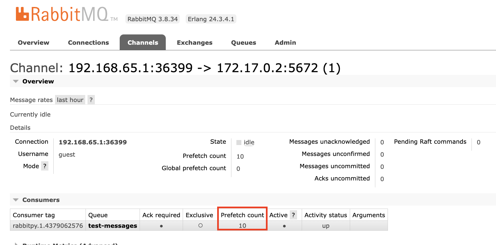Viewport: 496px width, 245px height.
Task: Click the RabbitMQ 3.8.34 version badge
Action: (x=153, y=19)
